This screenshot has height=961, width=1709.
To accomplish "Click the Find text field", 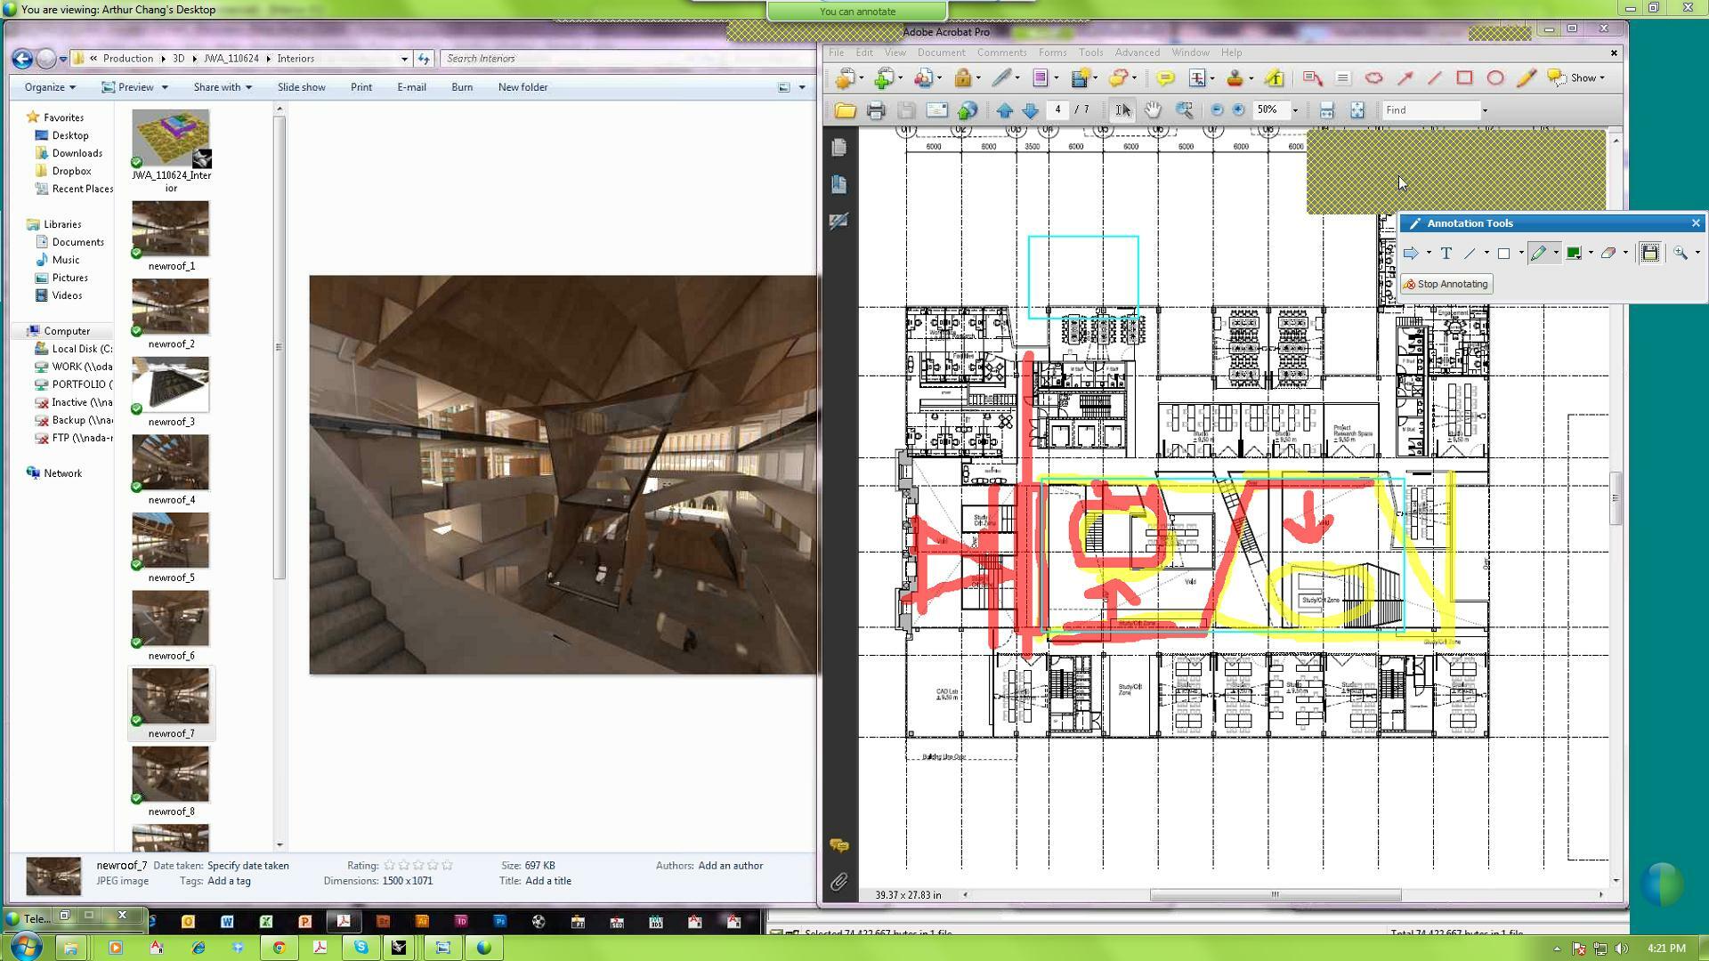I will coord(1430,110).
